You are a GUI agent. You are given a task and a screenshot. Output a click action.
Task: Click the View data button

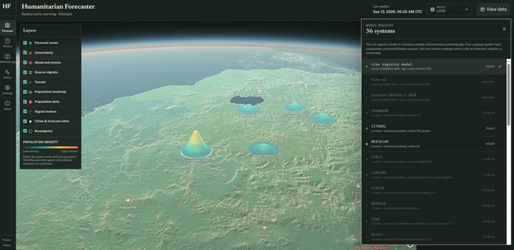(494, 10)
